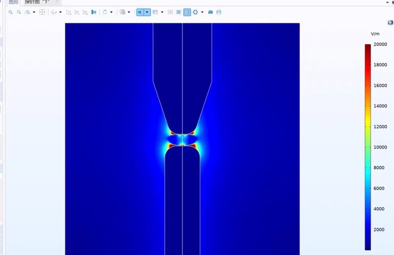The height and width of the screenshot is (255, 394).
Task: Expand the rotate view dropdown arrow
Action: (111, 12)
